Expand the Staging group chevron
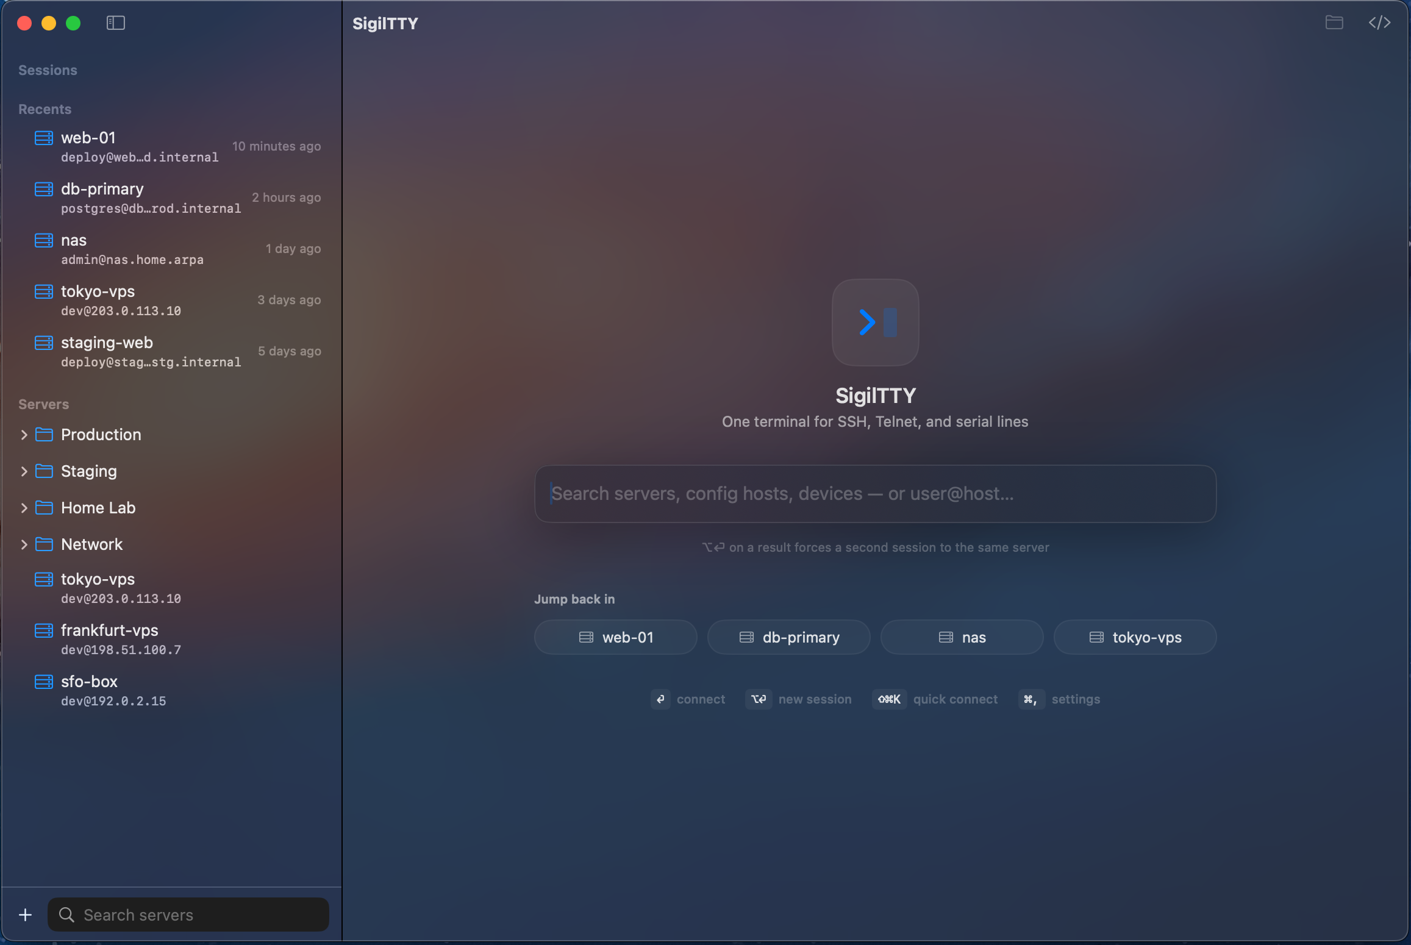The image size is (1411, 945). (24, 471)
